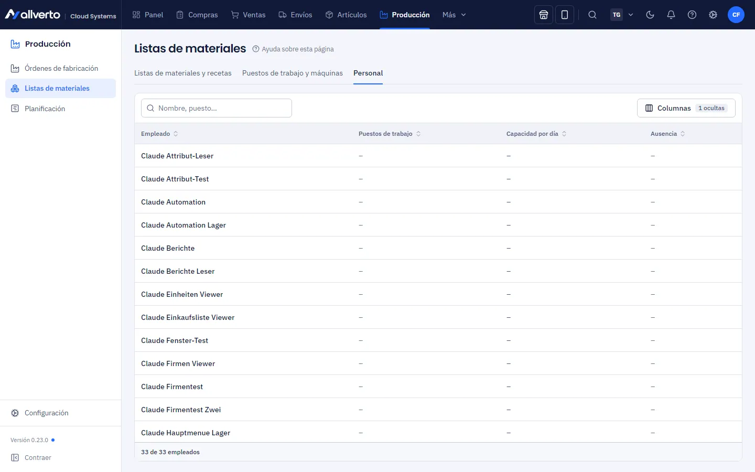
Task: Open Planificación in sidebar
Action: pyautogui.click(x=61, y=109)
